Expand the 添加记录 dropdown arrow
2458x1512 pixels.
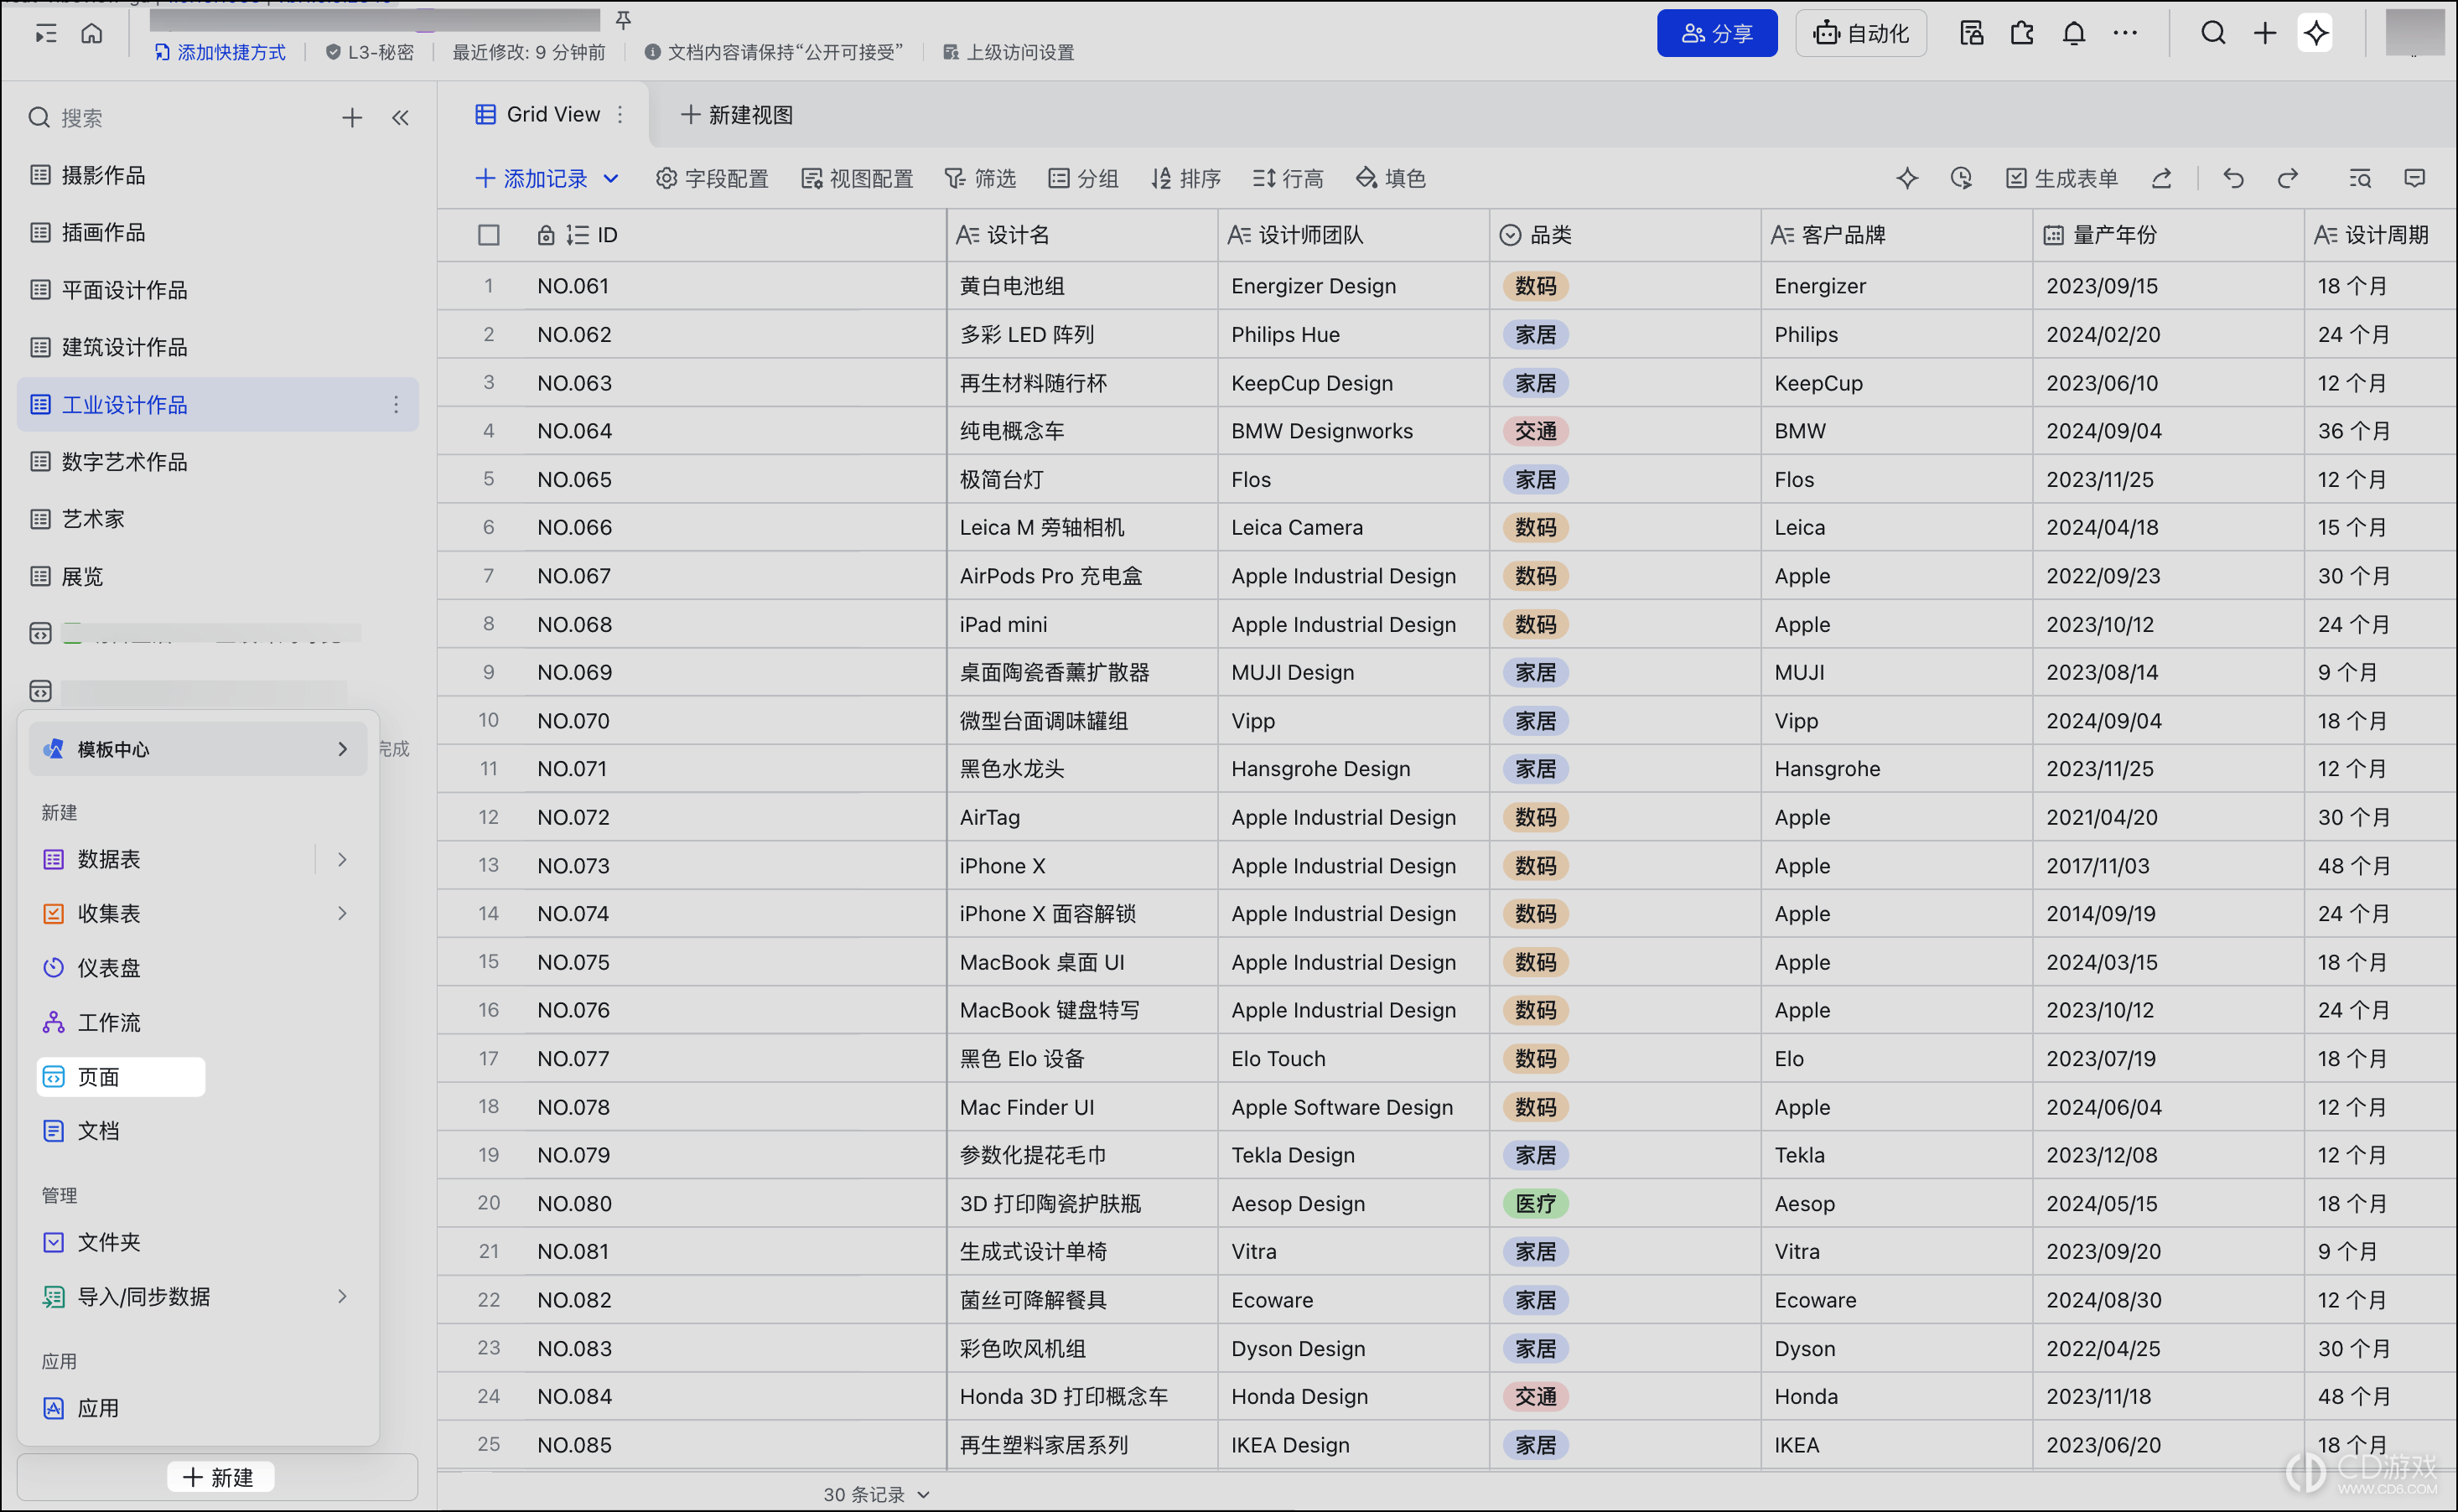tap(611, 179)
